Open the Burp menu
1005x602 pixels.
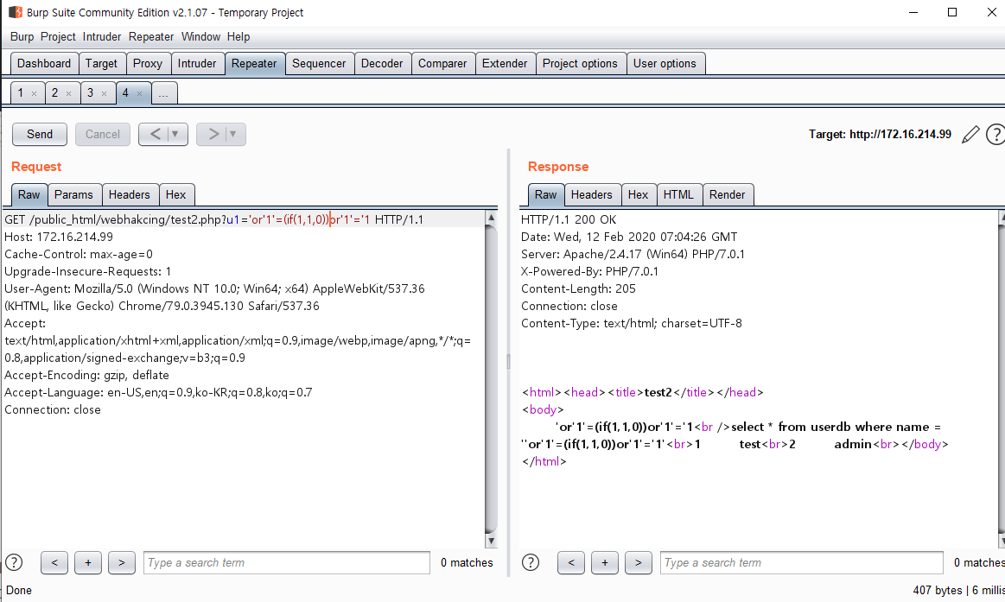22,36
